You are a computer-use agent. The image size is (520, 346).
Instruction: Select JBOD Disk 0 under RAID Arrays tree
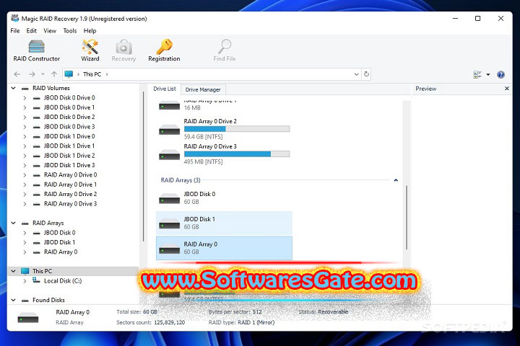60,232
